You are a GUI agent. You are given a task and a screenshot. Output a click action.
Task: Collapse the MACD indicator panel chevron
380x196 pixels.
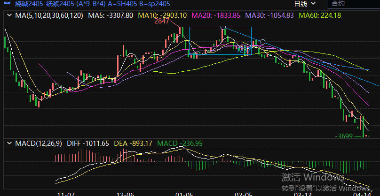pyautogui.click(x=9, y=143)
